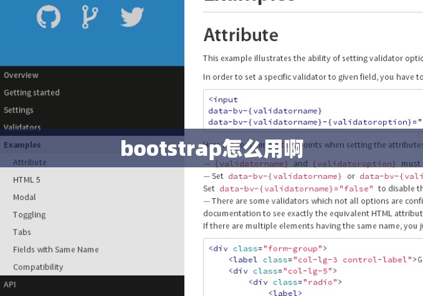Open Fields with Same Name link

(x=56, y=249)
